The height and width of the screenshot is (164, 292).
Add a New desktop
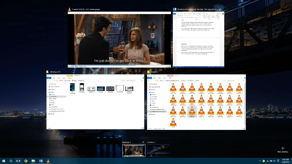coord(283,149)
